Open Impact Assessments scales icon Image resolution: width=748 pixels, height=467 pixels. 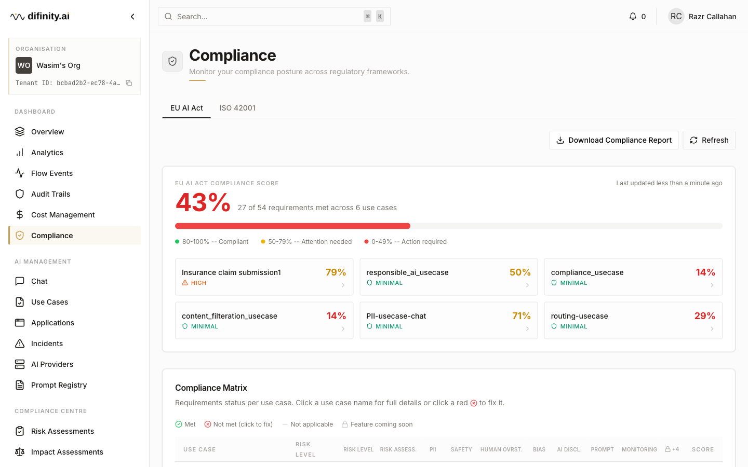point(20,452)
